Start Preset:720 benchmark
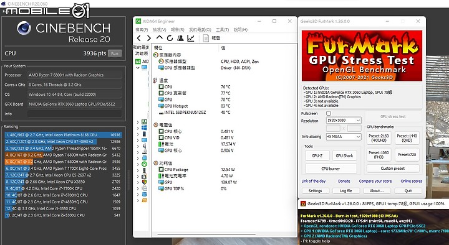Screen dimensions: 449x245 tap(407, 154)
